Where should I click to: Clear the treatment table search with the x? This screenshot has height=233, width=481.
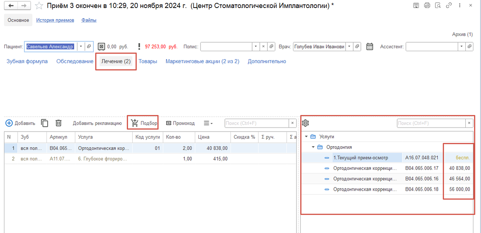point(293,123)
